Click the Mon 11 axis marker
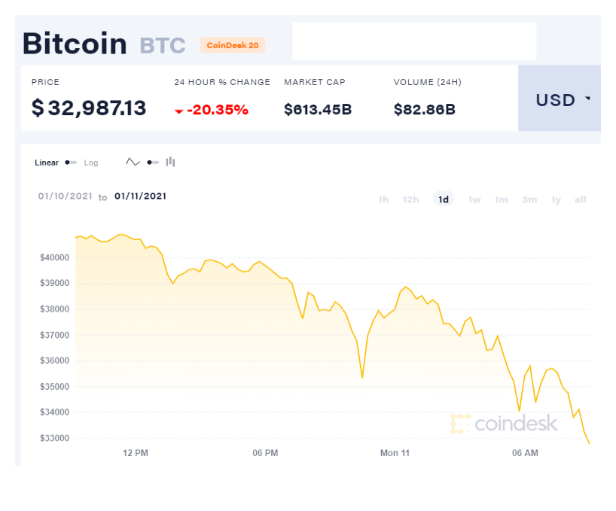Viewport: 616px width, 511px height. (395, 453)
